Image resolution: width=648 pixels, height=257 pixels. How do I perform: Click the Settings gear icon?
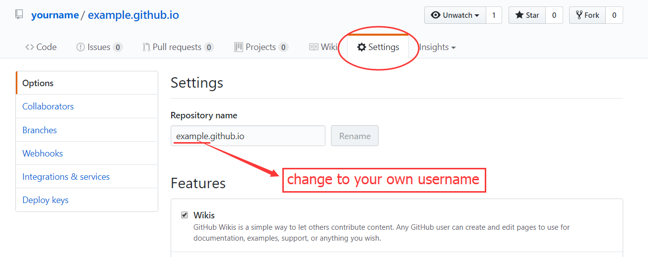[362, 47]
